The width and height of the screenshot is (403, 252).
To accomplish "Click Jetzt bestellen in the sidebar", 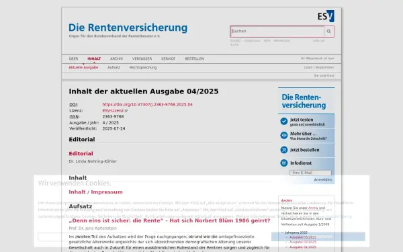I will click(304, 150).
